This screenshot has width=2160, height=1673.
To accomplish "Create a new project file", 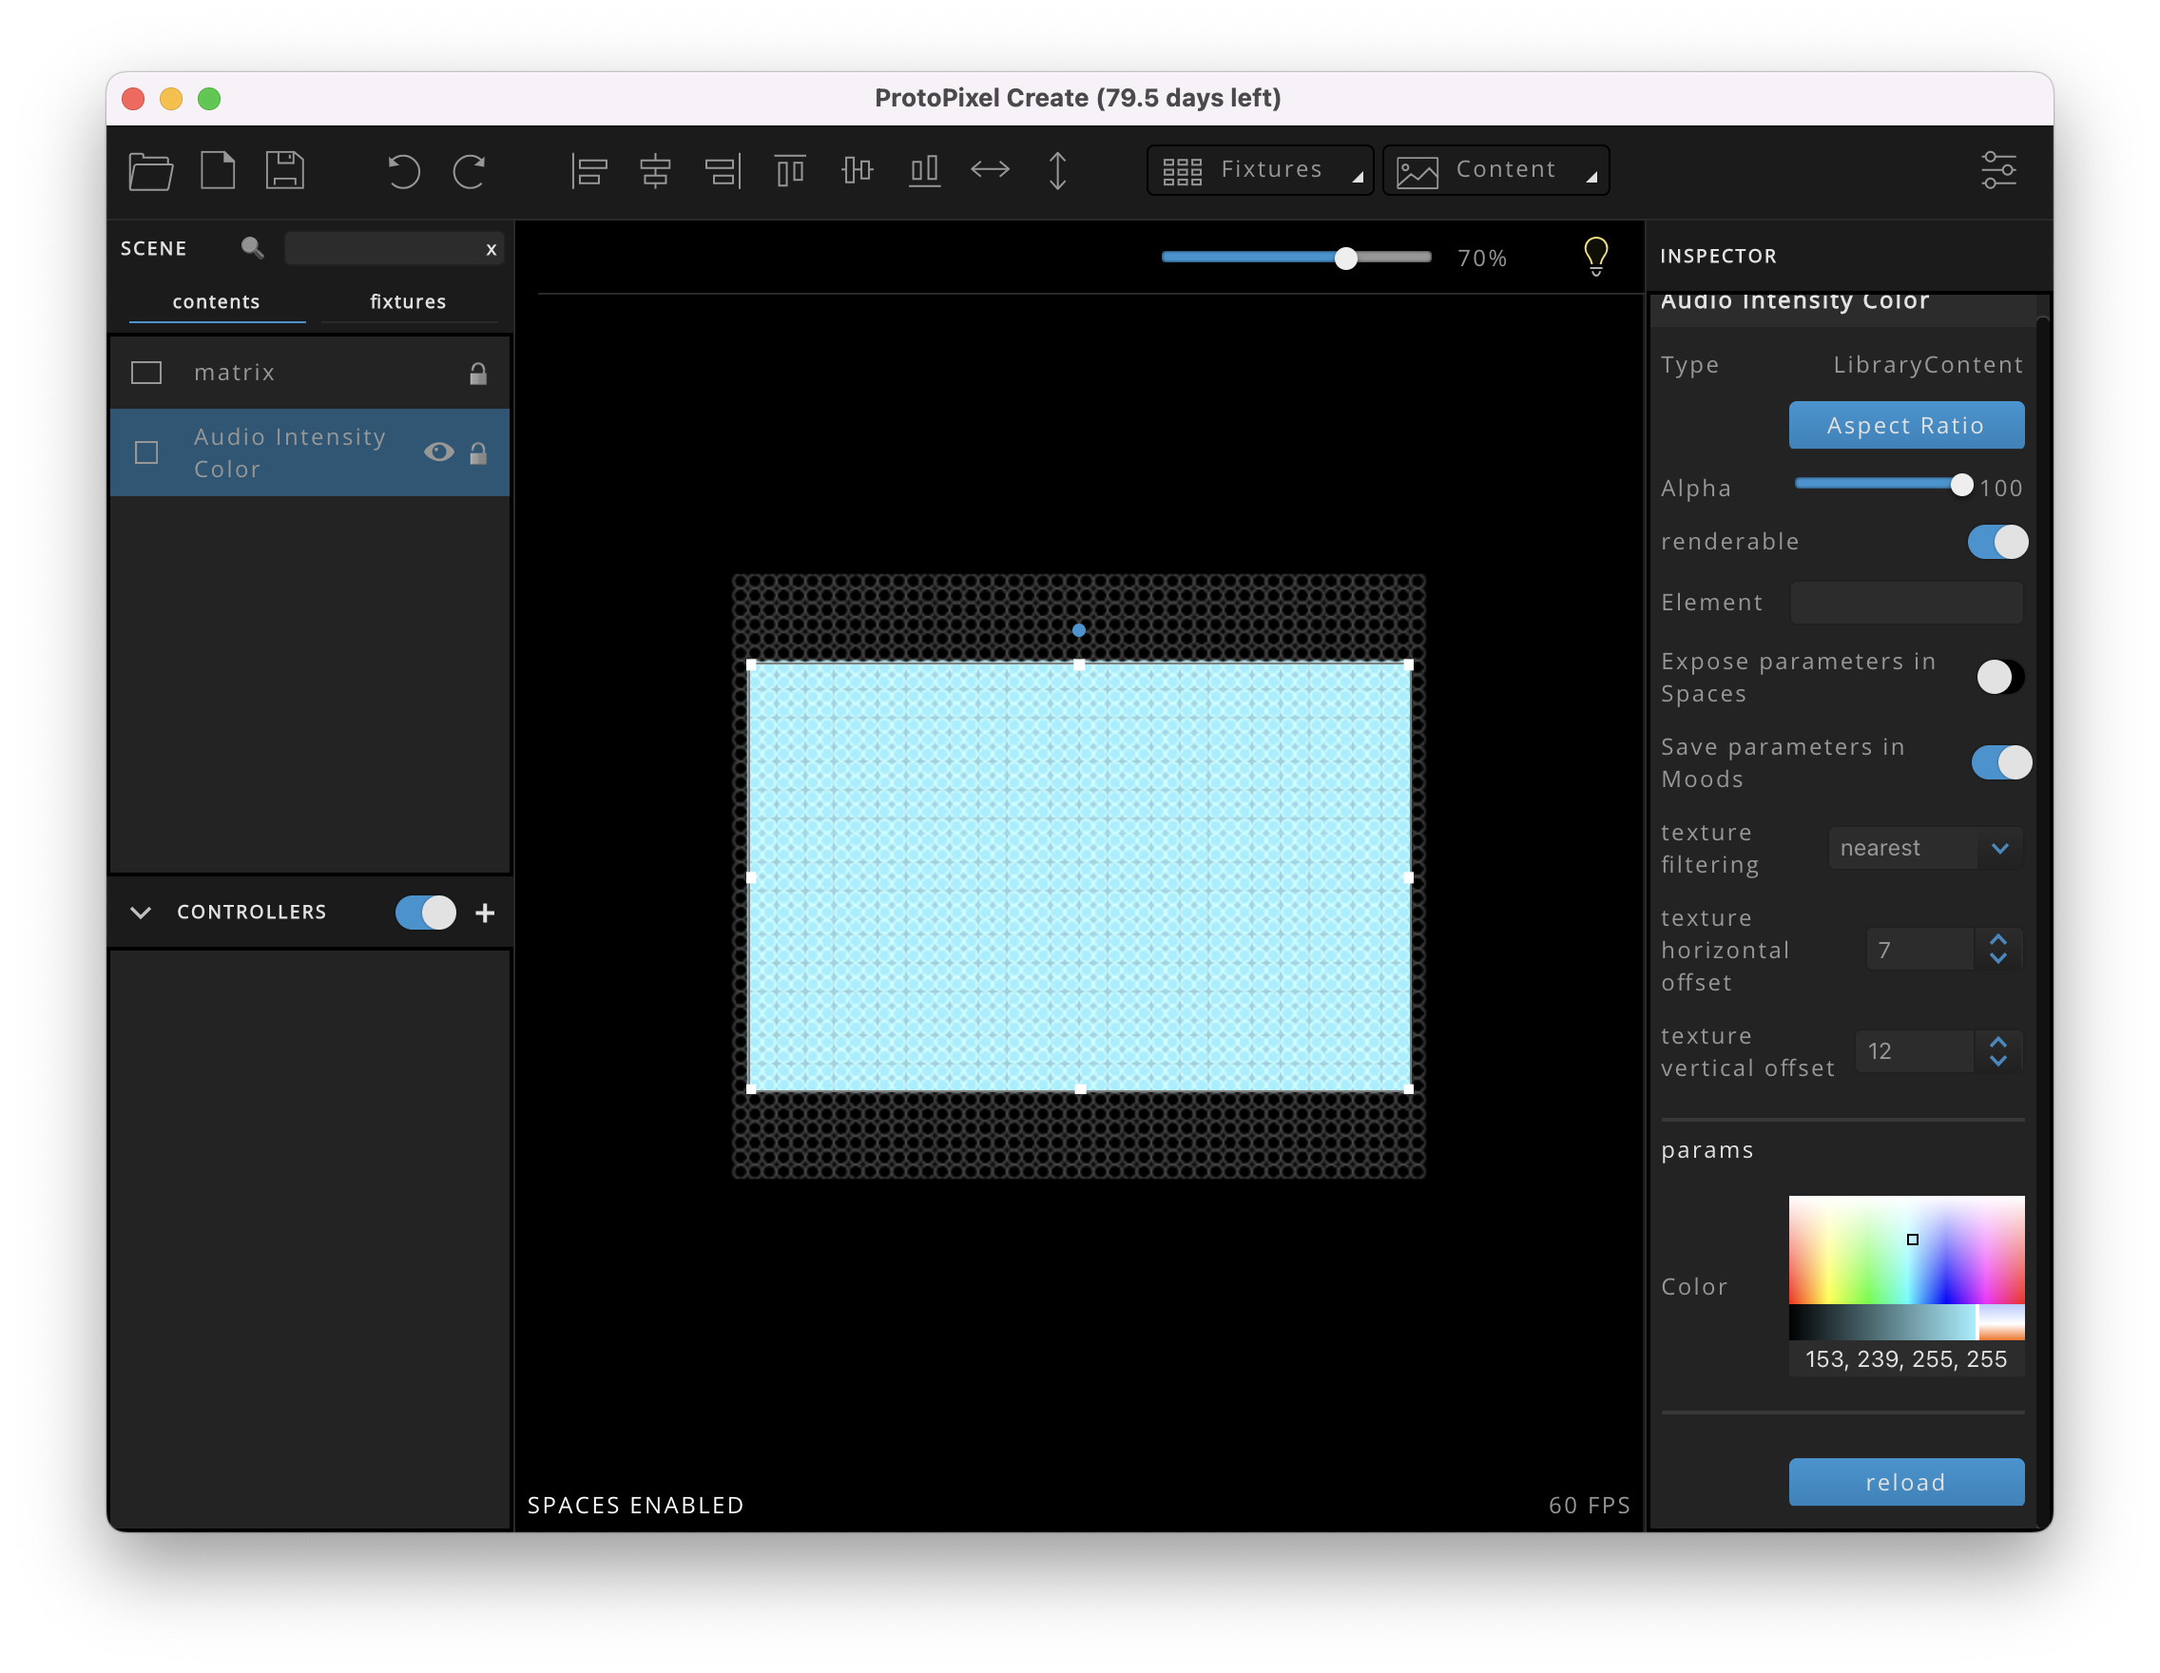I will (x=218, y=170).
